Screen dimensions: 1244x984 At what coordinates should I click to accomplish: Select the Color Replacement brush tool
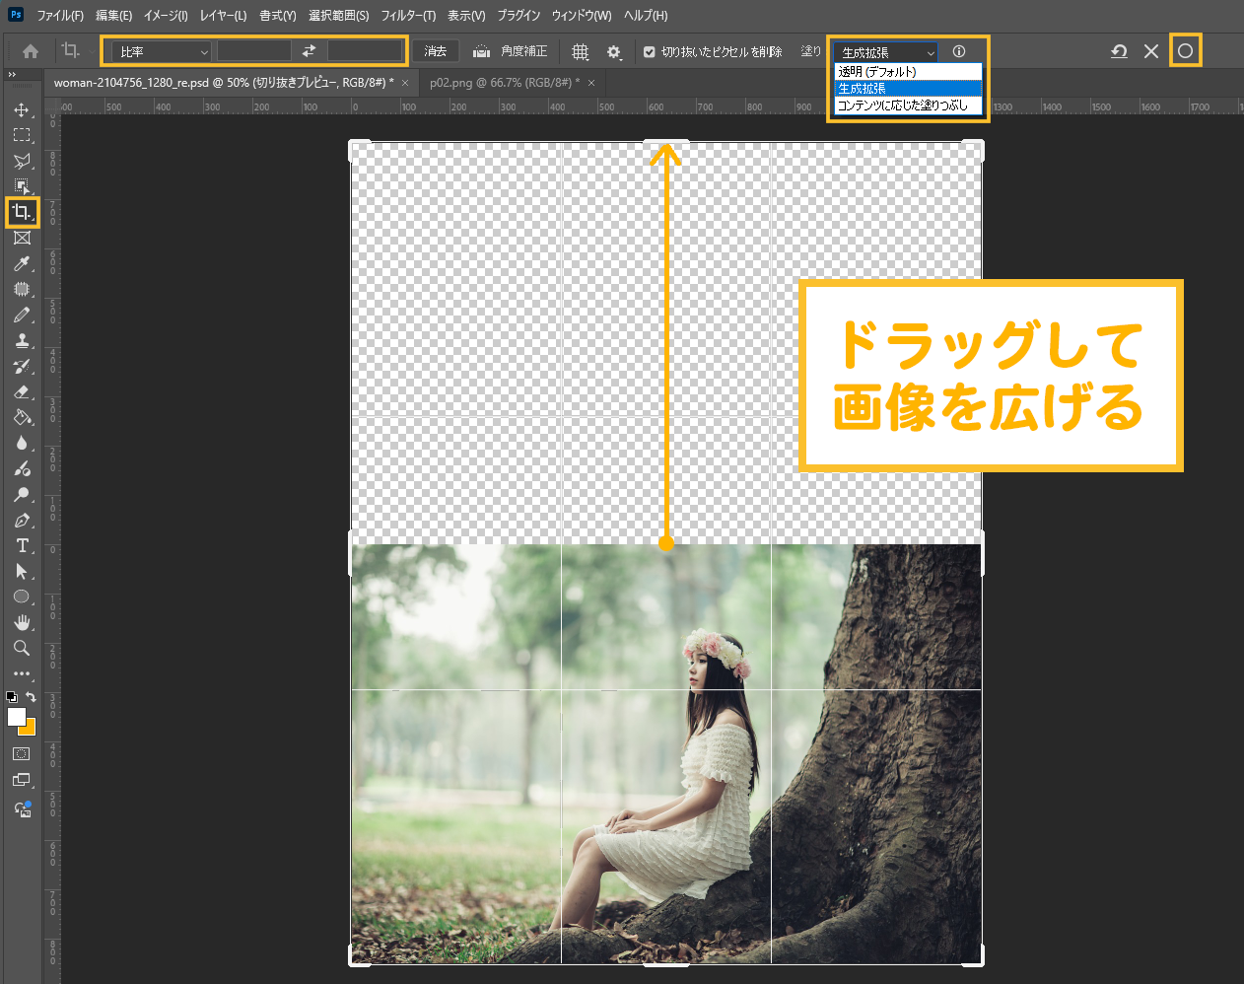tap(22, 468)
